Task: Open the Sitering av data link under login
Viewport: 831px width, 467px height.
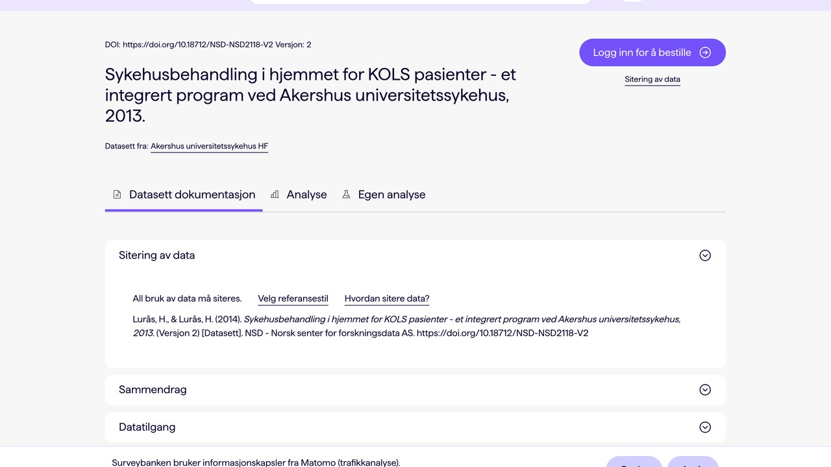Action: tap(652, 80)
